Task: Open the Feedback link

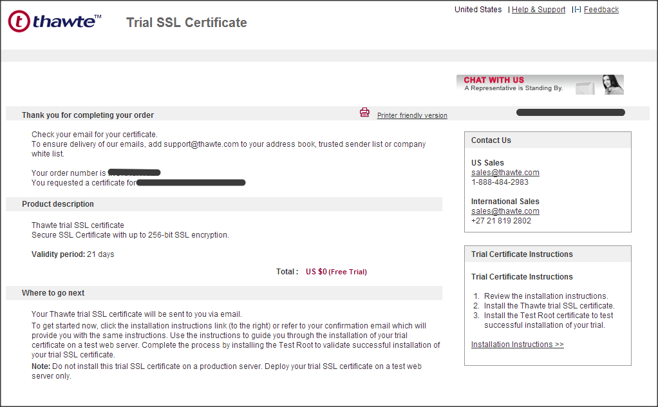Action: (601, 9)
